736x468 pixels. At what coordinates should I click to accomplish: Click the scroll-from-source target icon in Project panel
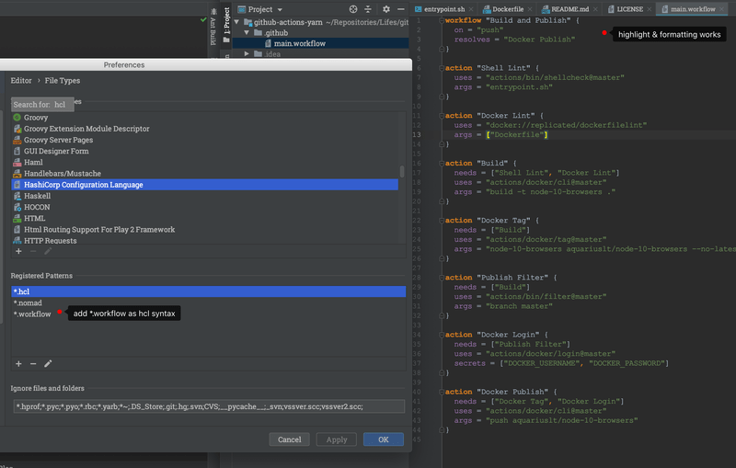tap(352, 8)
